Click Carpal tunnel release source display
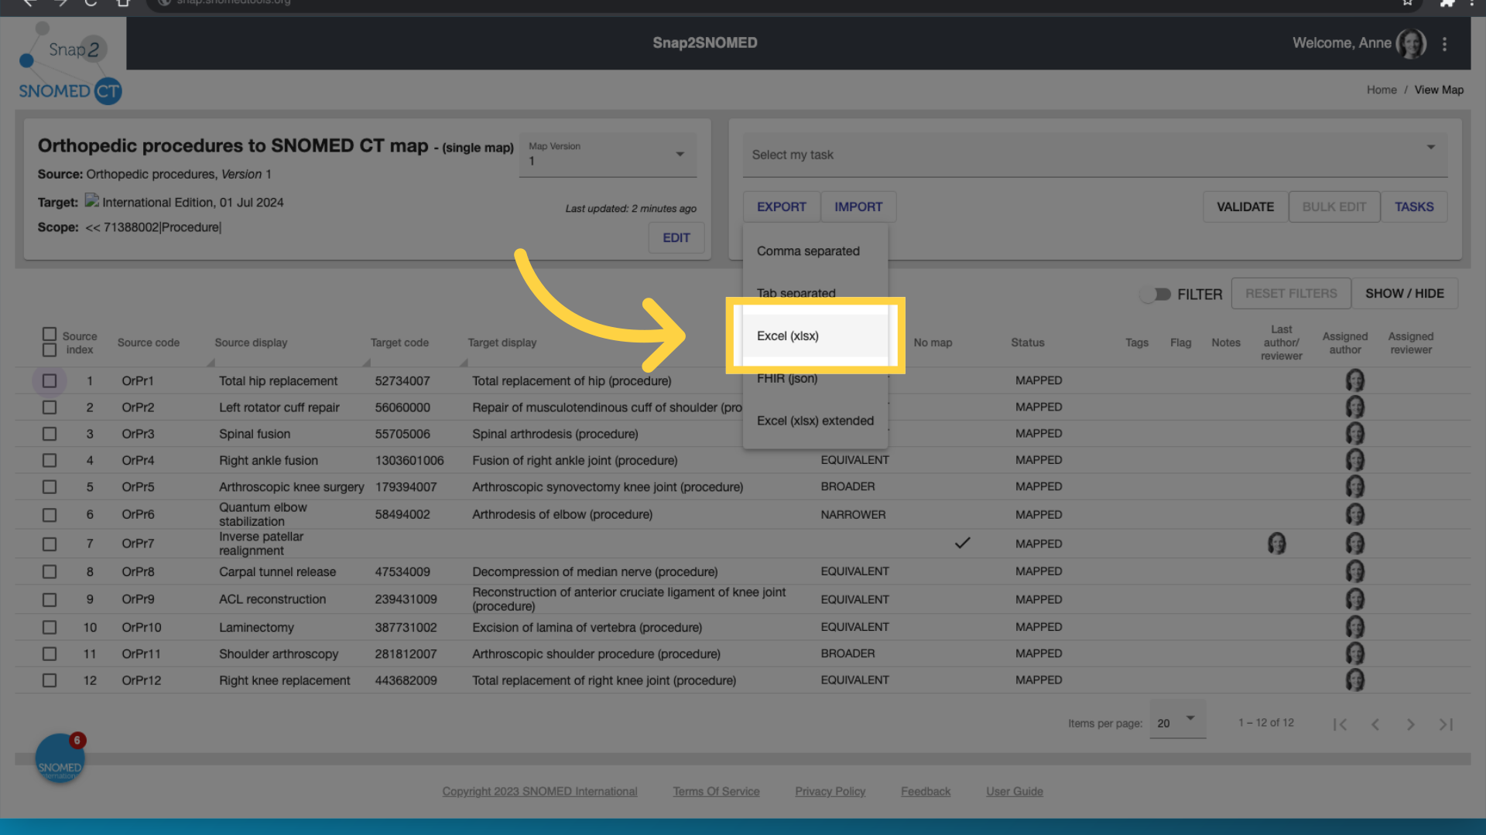The width and height of the screenshot is (1486, 835). click(x=277, y=572)
